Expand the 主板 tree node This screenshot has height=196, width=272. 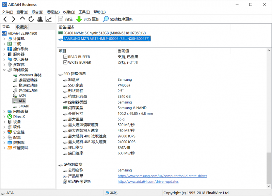coord(4,44)
